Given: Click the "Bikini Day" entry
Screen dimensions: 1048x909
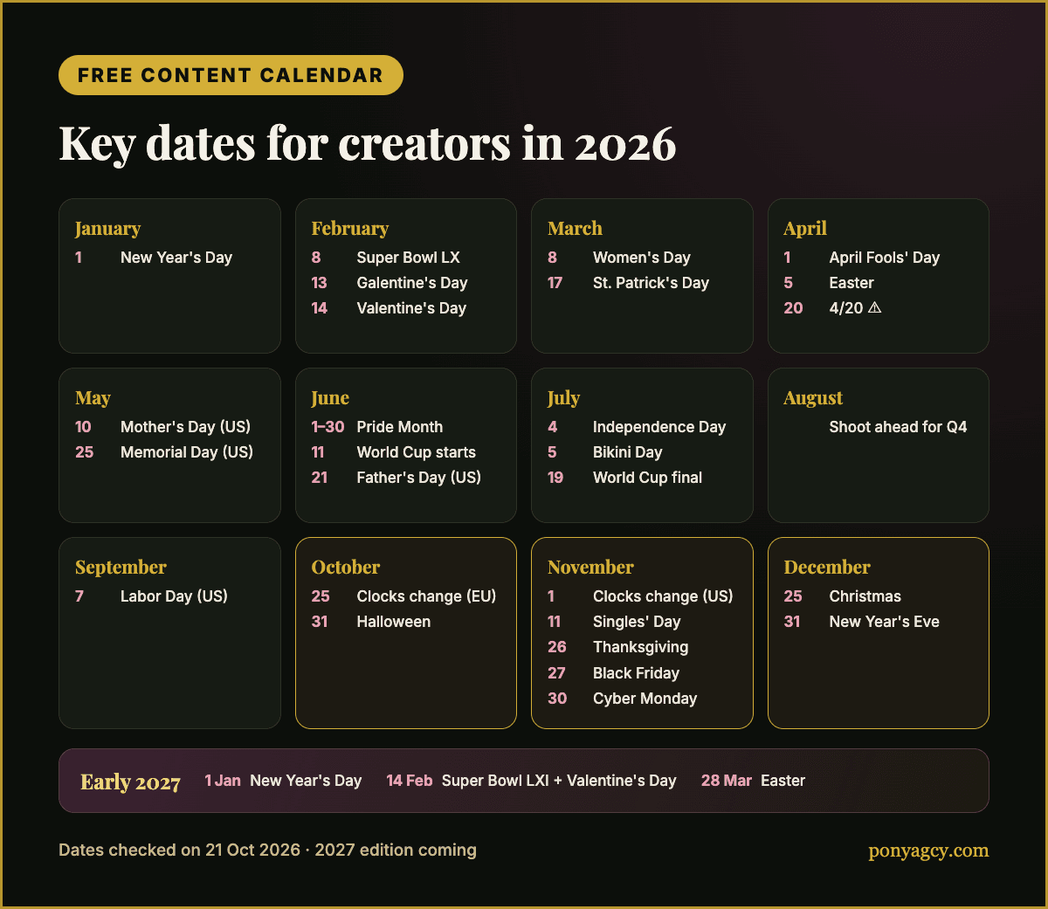Looking at the screenshot, I should click(x=628, y=452).
